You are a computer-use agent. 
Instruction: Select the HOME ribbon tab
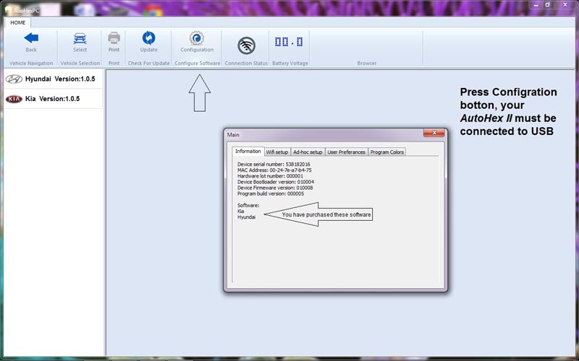(17, 22)
